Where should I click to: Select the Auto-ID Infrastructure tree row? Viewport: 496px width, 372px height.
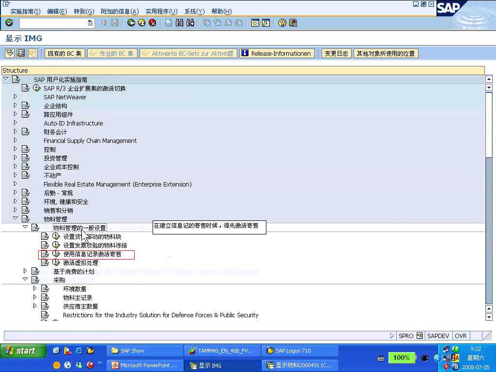tap(73, 123)
